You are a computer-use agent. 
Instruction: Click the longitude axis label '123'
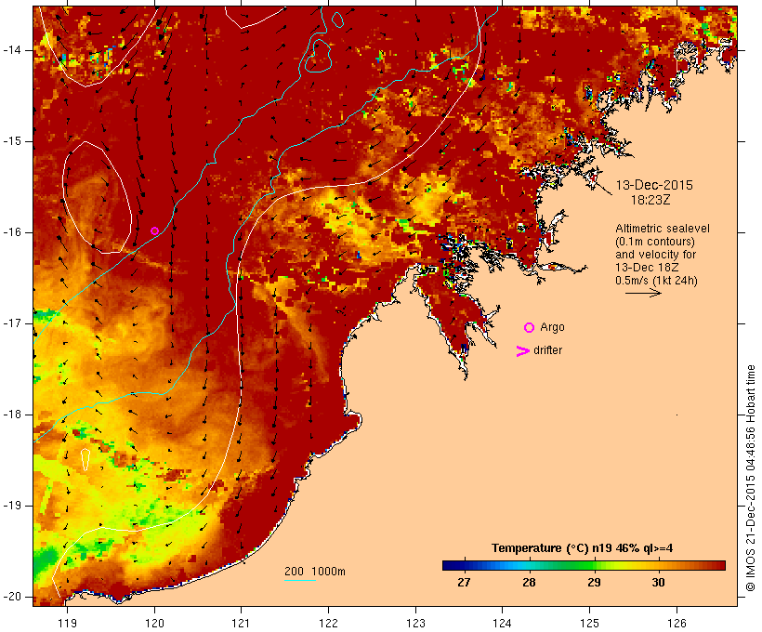click(x=415, y=624)
